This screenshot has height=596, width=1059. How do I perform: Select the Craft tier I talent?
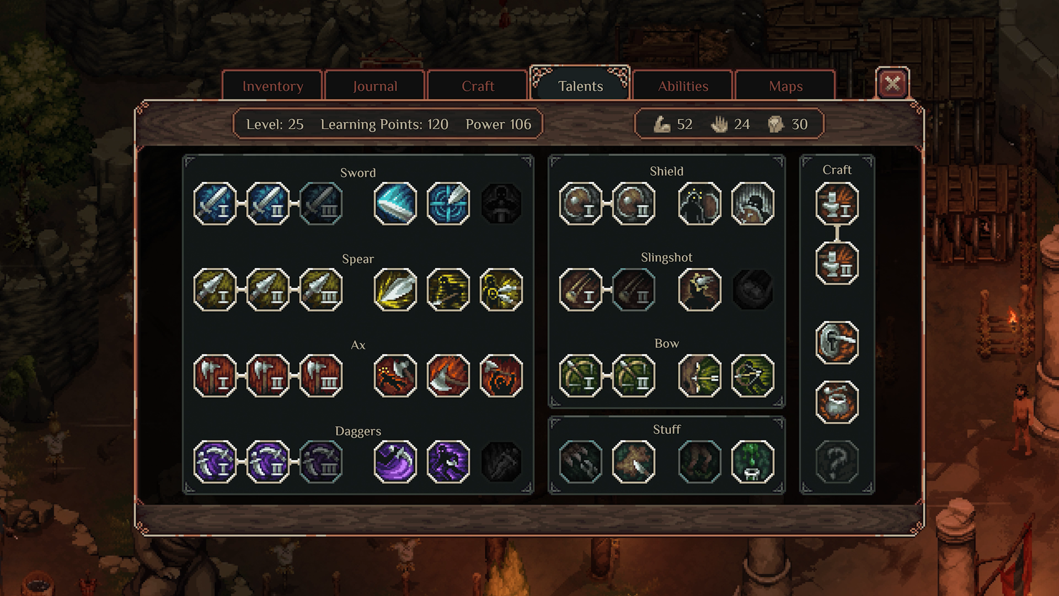837,204
